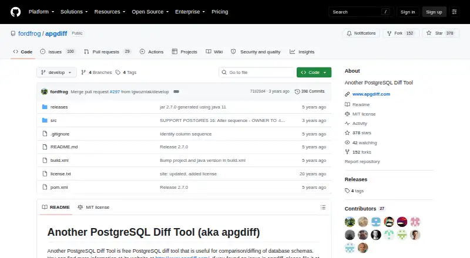
Task: Open Notifications bell button
Action: 361,33
